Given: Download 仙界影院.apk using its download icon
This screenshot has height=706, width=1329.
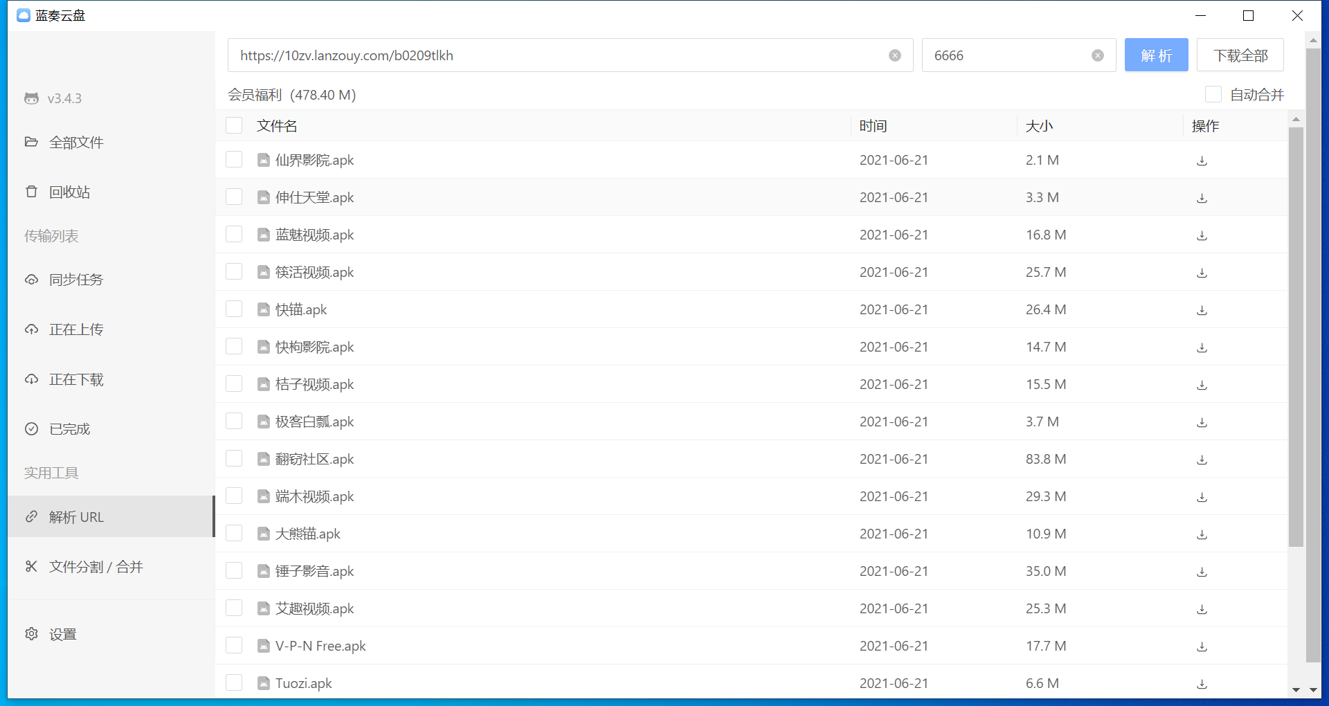Looking at the screenshot, I should [1202, 161].
